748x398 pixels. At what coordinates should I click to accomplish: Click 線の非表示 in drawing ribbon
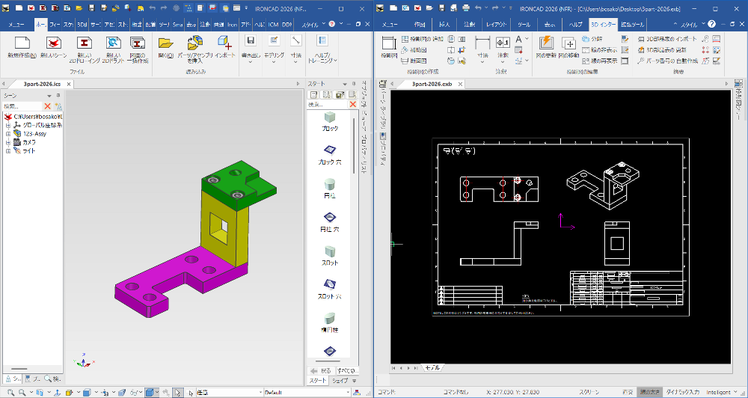click(600, 49)
